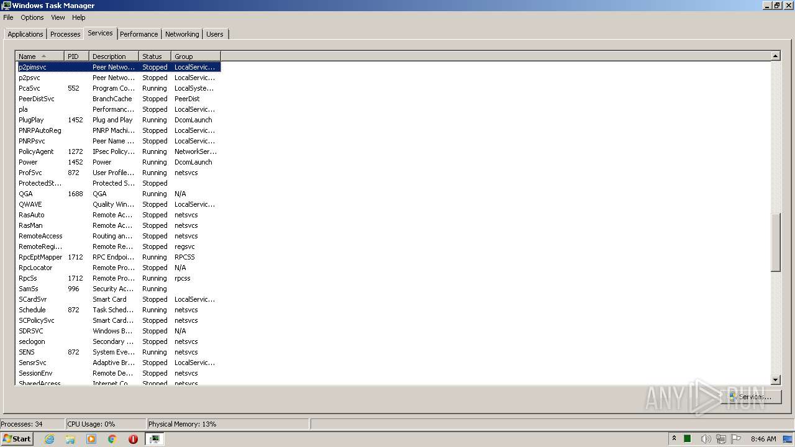Viewport: 795px width, 447px height.
Task: Select the SensrSvc service row
Action: coord(118,363)
